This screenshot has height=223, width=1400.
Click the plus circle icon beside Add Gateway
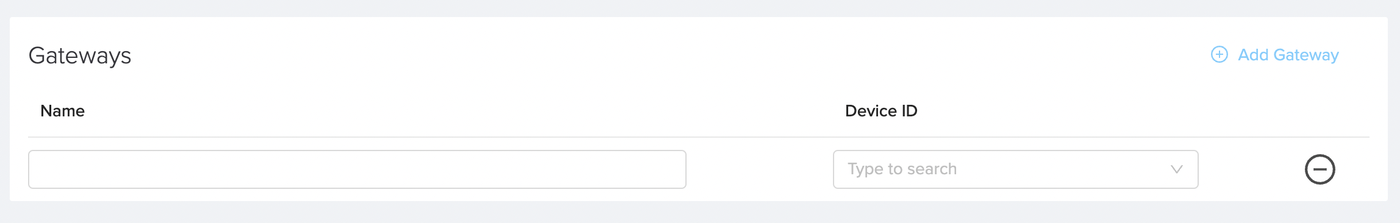coord(1219,55)
